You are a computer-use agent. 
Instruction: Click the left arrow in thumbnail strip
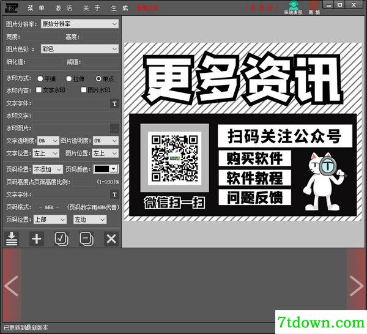pos(12,286)
